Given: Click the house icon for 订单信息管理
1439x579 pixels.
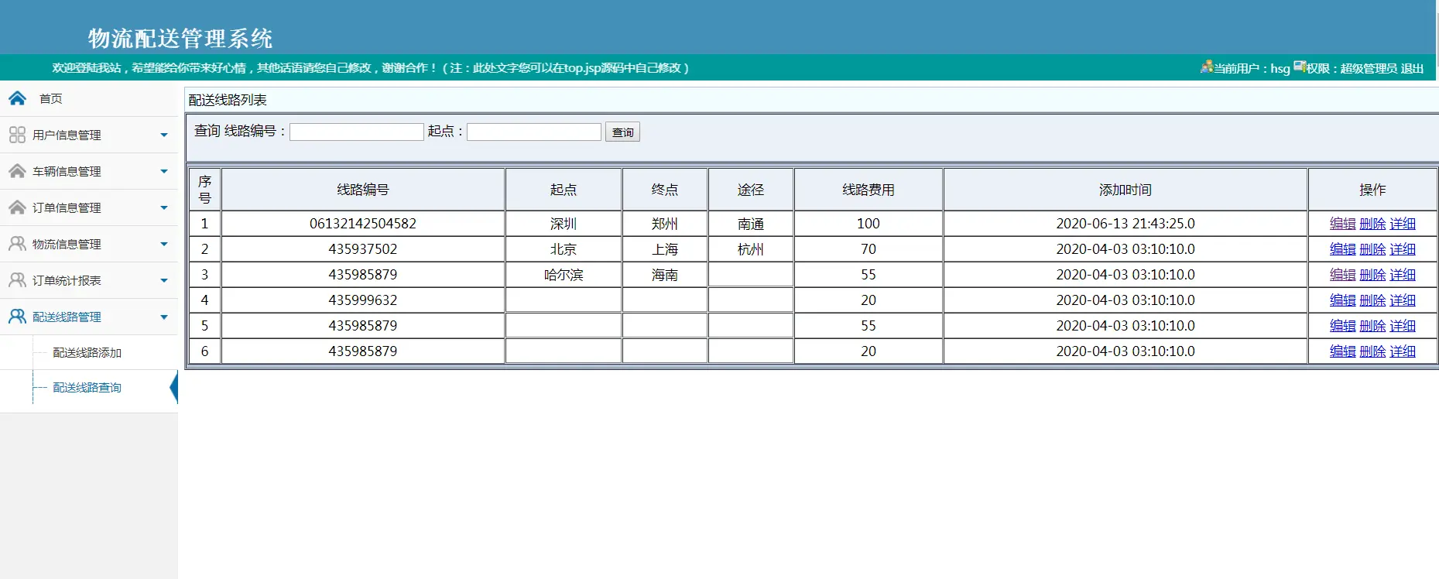Looking at the screenshot, I should [17, 207].
